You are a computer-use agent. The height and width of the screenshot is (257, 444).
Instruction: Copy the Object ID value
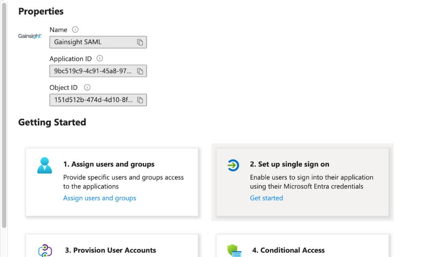pos(140,100)
